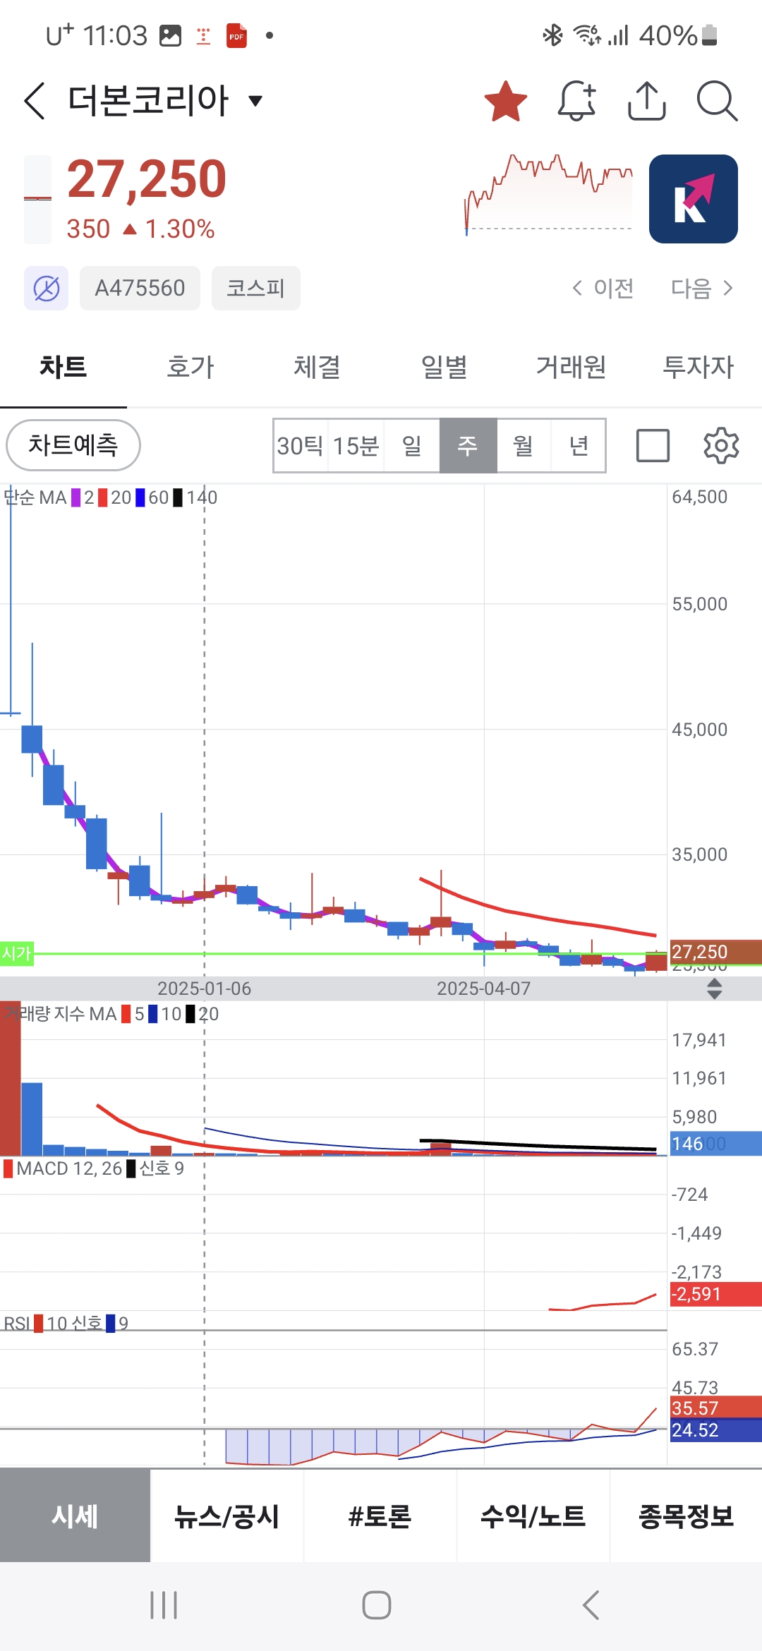
Task: Tap the MACD 12, 26 indicator legend
Action: point(93,1168)
